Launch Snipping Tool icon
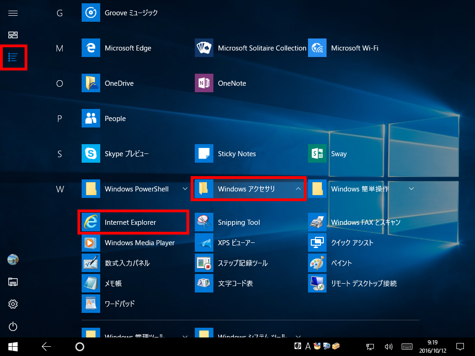Screen dimensions: 475x356 click(204, 222)
